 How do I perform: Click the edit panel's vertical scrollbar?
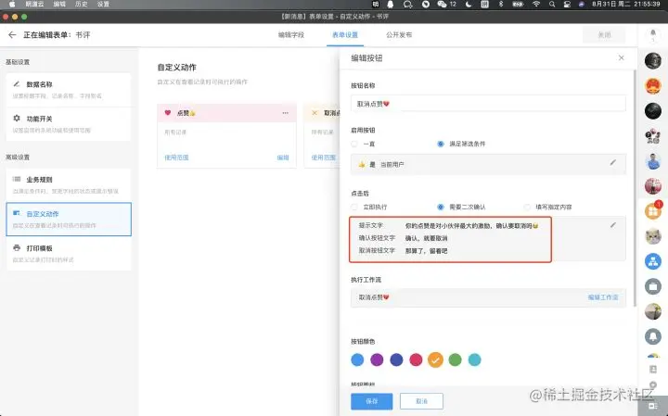click(x=635, y=187)
